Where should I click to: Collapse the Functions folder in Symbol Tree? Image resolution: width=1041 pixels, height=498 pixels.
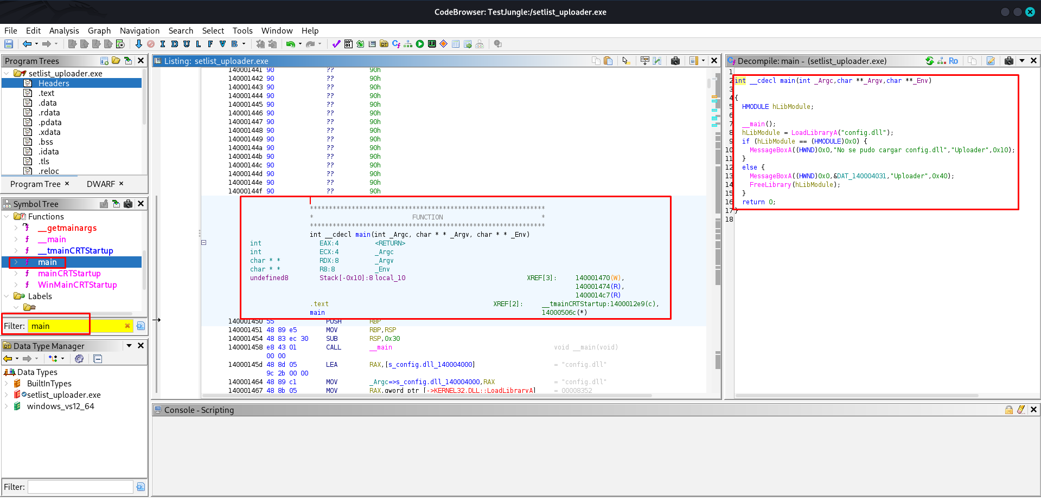pyautogui.click(x=7, y=217)
